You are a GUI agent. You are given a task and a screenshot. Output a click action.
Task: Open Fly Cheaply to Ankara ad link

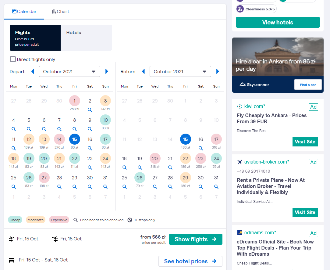[x=271, y=118]
